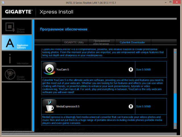
Task: Click the YouCam 5 description paragraph
Action: click(x=103, y=86)
